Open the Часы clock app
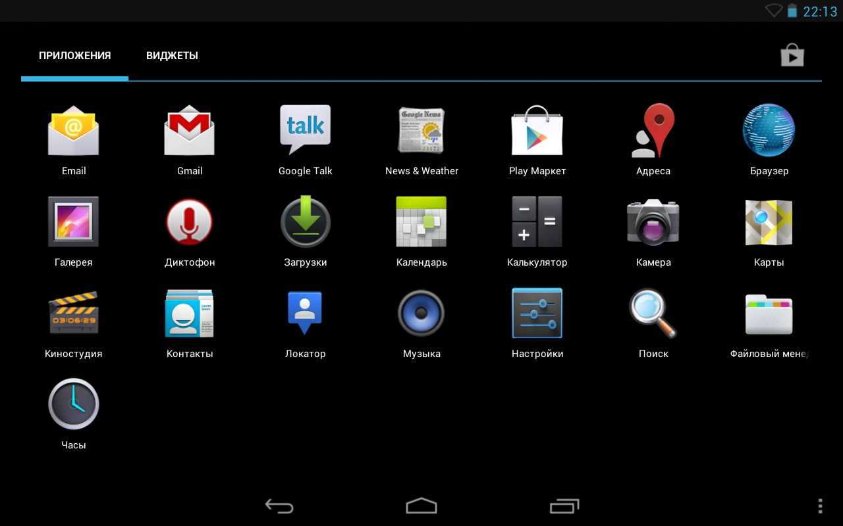Viewport: 843px width, 526px height. tap(74, 404)
